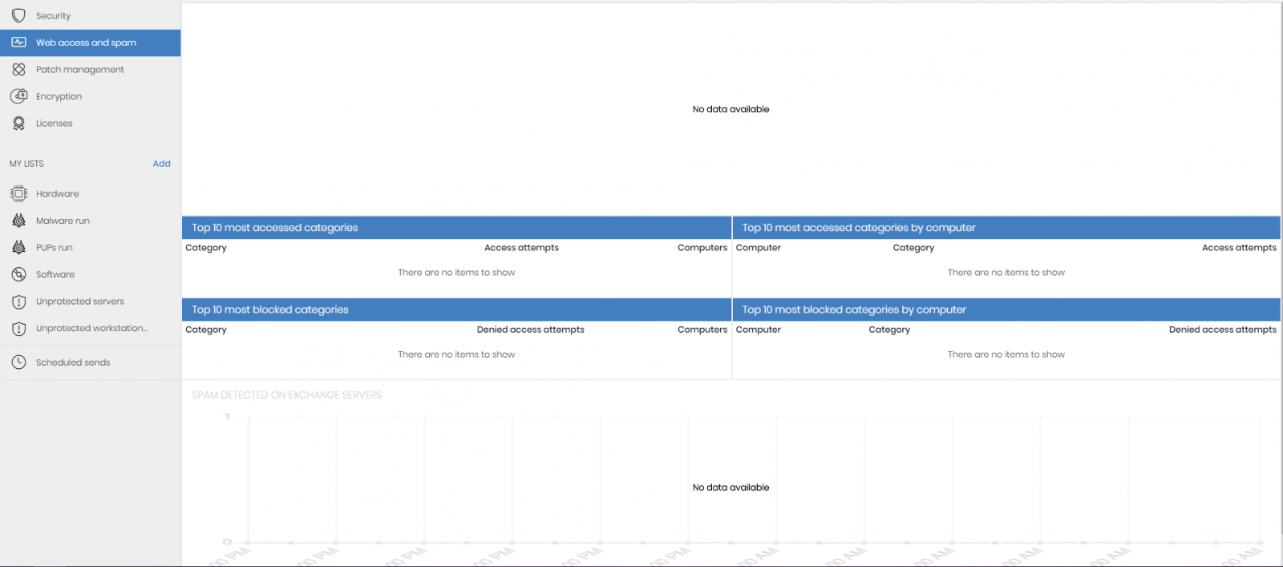Click the Scheduled sends clock icon
This screenshot has height=567, width=1283.
click(18, 362)
